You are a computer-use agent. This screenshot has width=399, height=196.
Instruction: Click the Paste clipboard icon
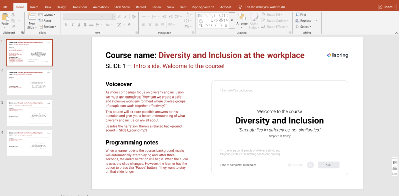pos(5,17)
